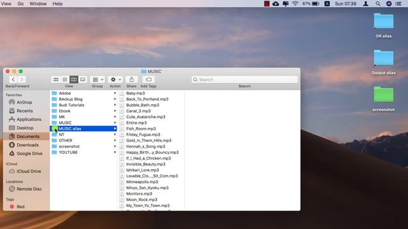Image resolution: width=408 pixels, height=229 pixels.
Task: Open the Group options dropdown
Action: 98,80
